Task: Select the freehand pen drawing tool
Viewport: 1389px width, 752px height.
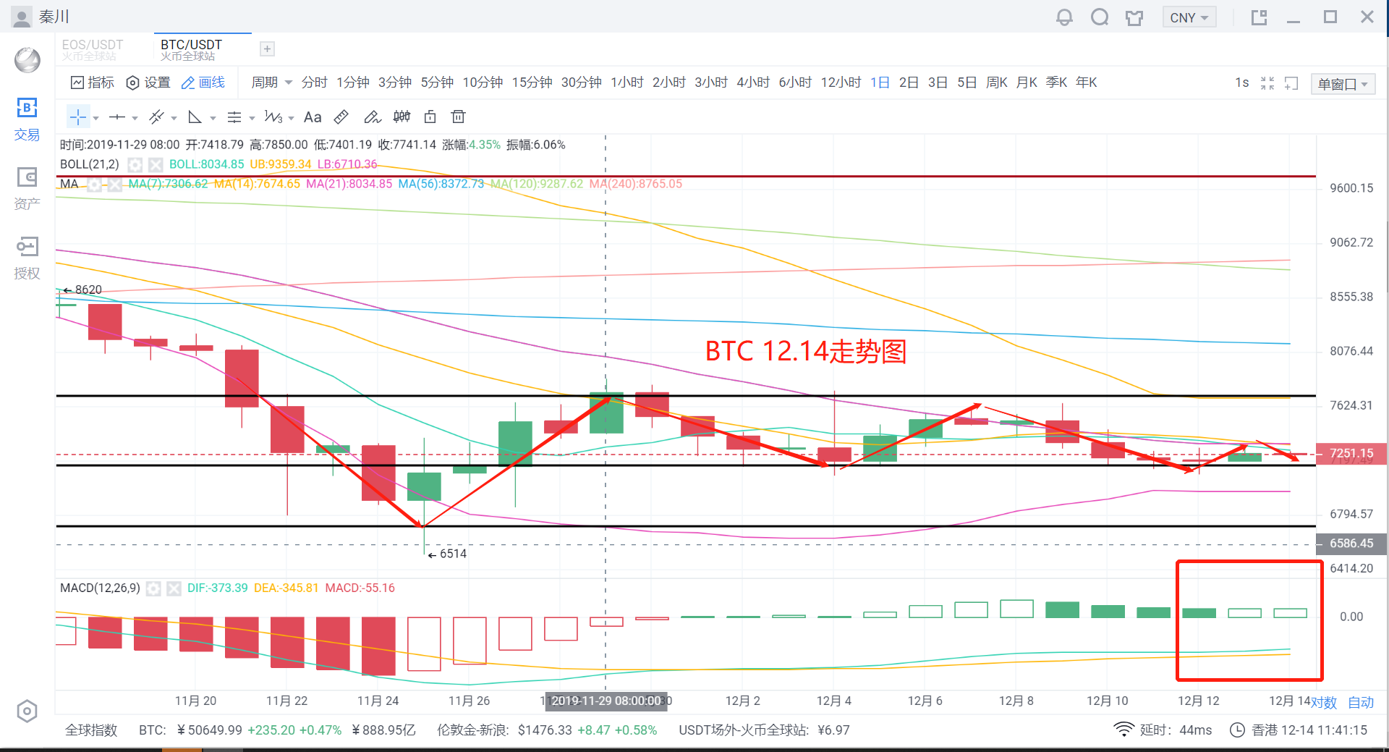Action: (372, 117)
